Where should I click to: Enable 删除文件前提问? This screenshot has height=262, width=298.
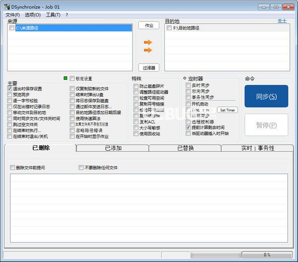click(12, 167)
